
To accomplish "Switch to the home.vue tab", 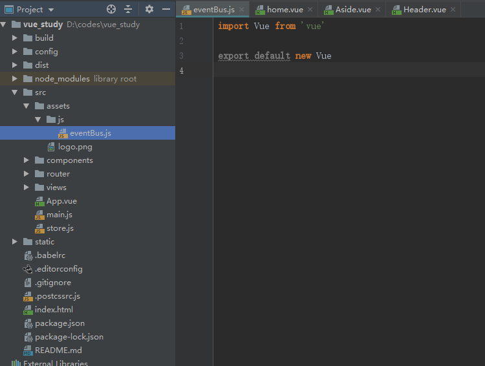I will [285, 10].
